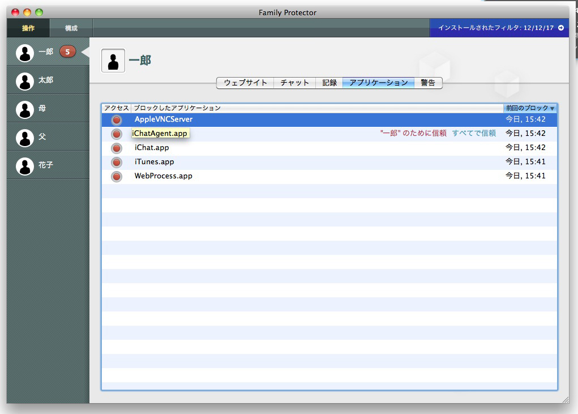Toggle access status for iChat.app
The width and height of the screenshot is (578, 414).
[117, 148]
